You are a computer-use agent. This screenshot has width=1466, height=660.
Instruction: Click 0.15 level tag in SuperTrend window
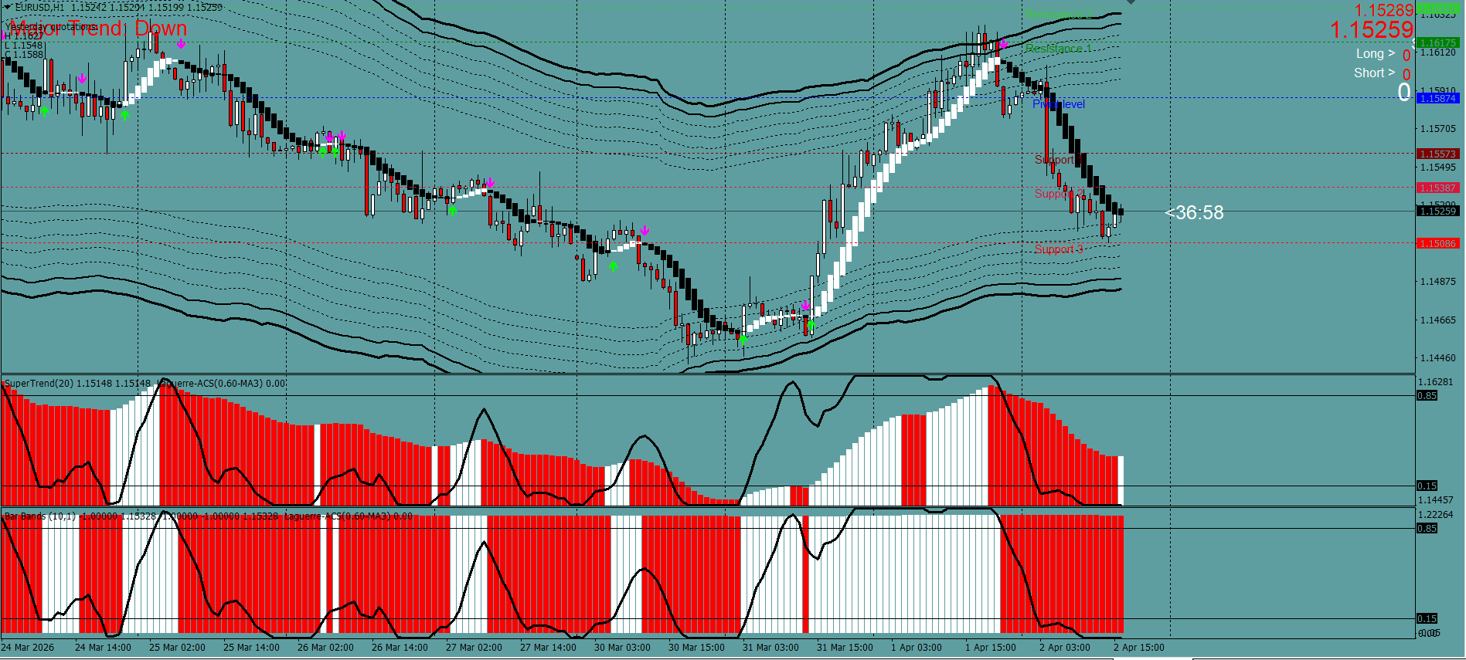coord(1427,486)
